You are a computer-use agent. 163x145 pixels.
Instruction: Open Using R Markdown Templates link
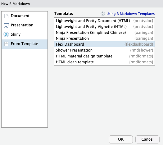pyautogui.click(x=130, y=14)
